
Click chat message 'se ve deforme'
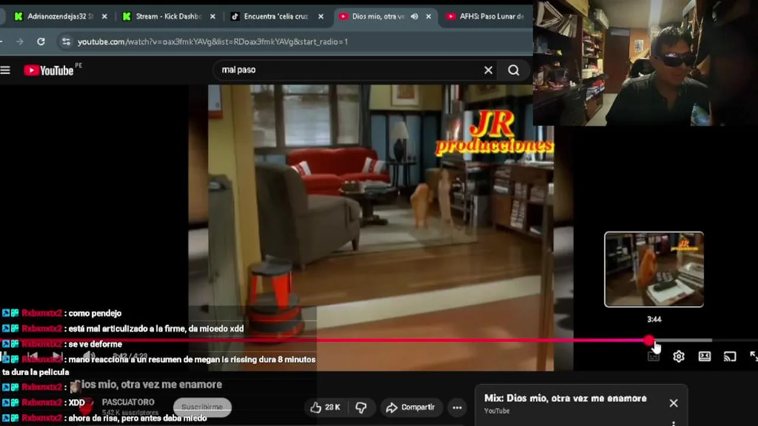tap(95, 344)
